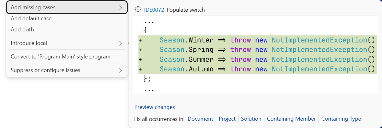Screen dimensions: 382x128
Task: Fix all occurrences in Solution
Action: pyautogui.click(x=251, y=119)
